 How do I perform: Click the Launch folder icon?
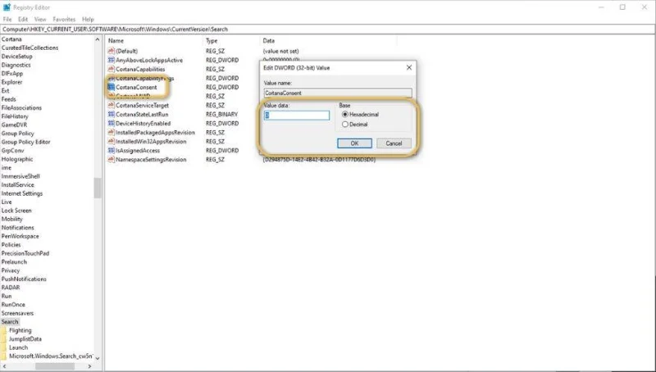tap(4, 347)
